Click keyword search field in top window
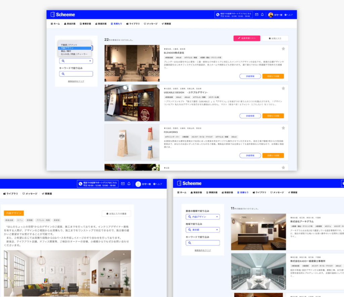 click(76, 74)
